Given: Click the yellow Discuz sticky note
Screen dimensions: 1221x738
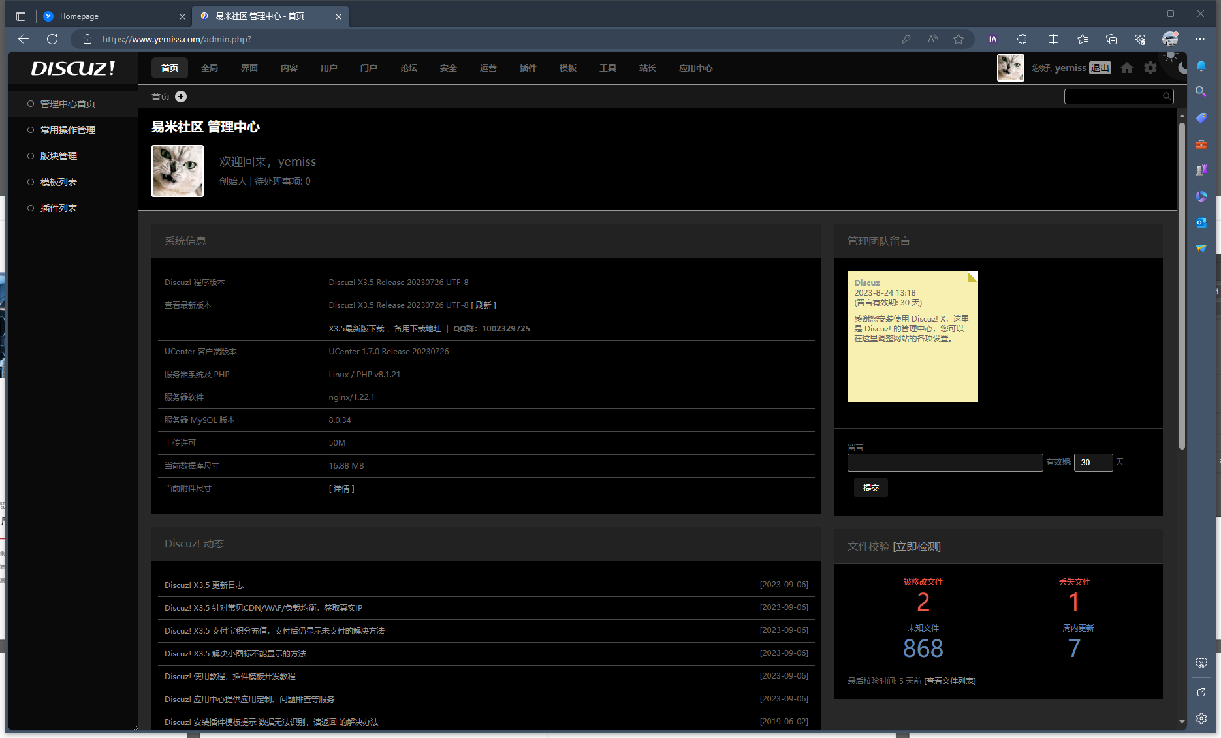Looking at the screenshot, I should tap(912, 337).
